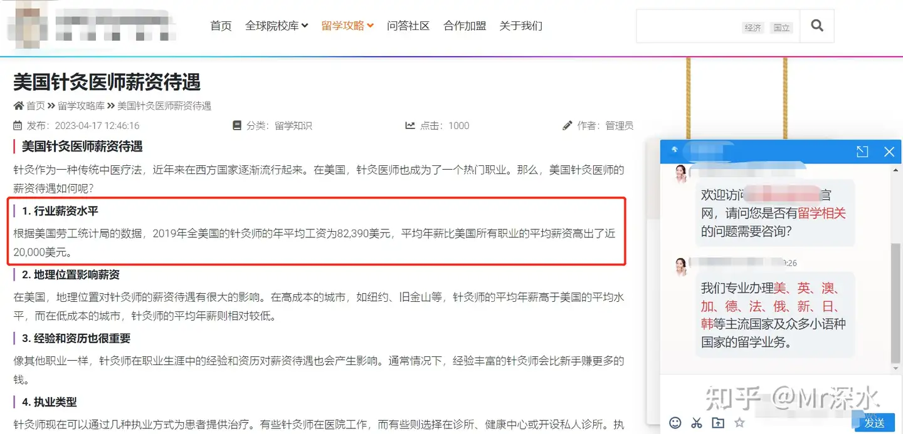903x434 pixels.
Task: Open the hot search tag 经济
Action: click(753, 28)
